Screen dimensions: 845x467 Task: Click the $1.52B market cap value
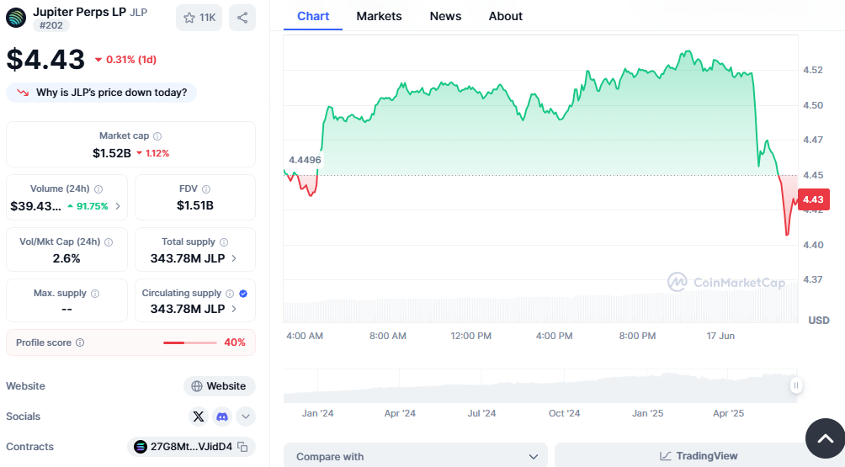pyautogui.click(x=112, y=153)
